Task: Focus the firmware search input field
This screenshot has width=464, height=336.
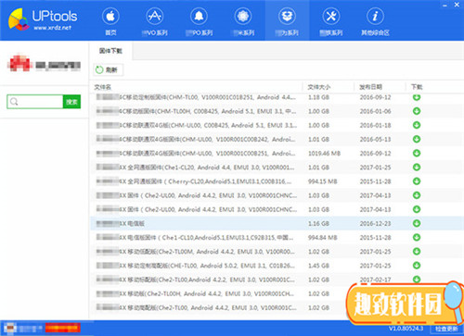Action: click(35, 102)
